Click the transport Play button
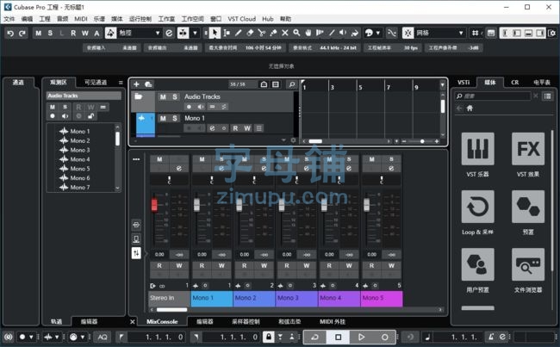This screenshot has height=347, width=560. [362, 337]
